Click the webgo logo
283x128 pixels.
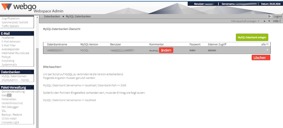click(x=19, y=7)
